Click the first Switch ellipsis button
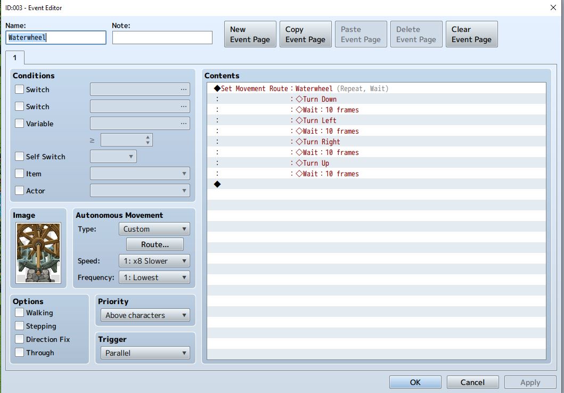 coord(183,89)
